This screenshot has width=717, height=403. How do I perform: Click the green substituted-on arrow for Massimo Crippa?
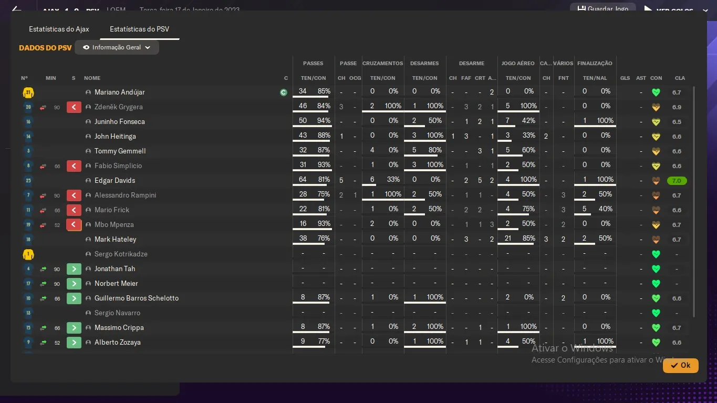point(74,328)
